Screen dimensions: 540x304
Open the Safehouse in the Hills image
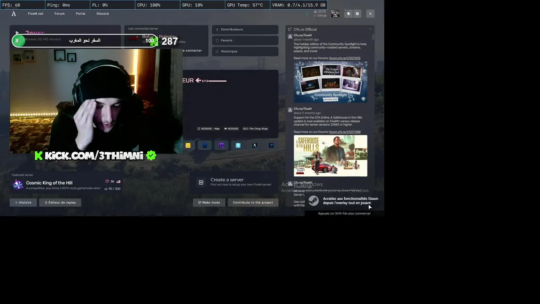330,156
